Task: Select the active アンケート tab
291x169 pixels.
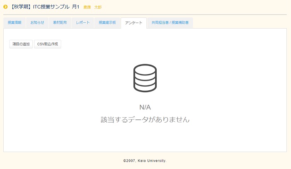Action: pyautogui.click(x=133, y=23)
